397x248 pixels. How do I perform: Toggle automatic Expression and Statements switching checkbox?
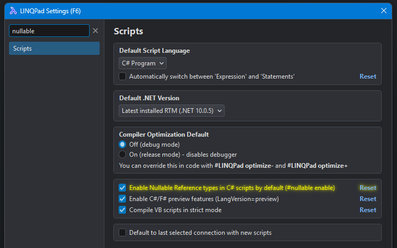[x=122, y=77]
